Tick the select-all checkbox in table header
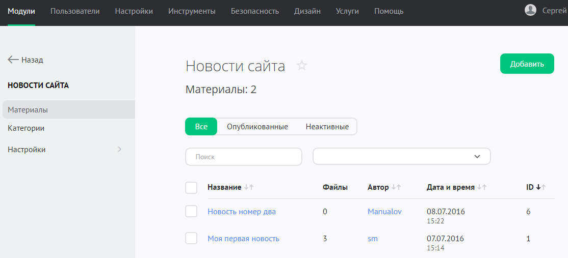This screenshot has width=568, height=258. pyautogui.click(x=191, y=188)
